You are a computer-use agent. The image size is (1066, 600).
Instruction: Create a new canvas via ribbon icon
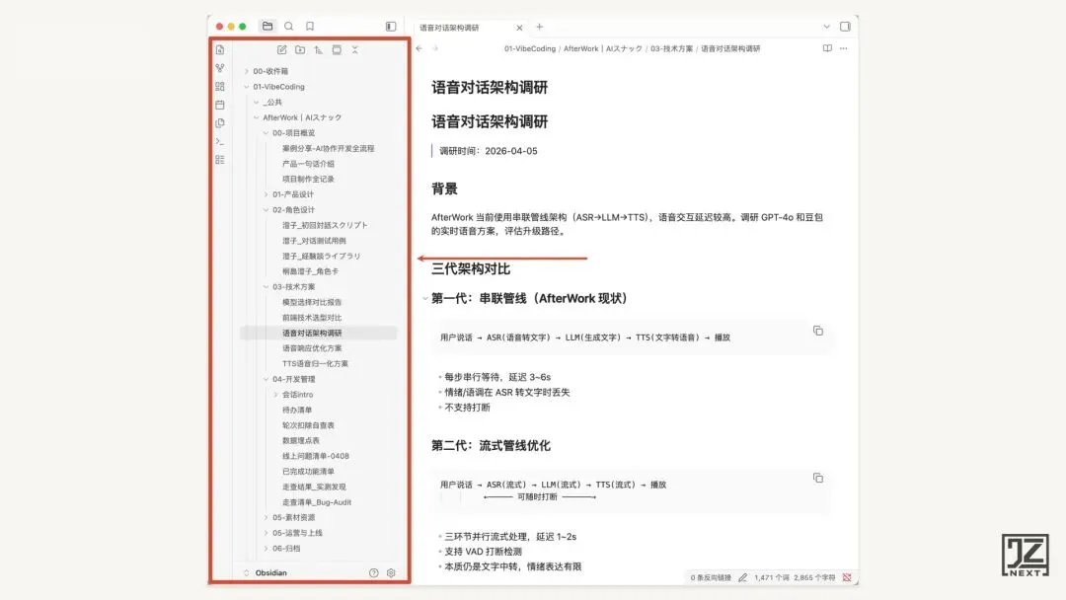219,86
